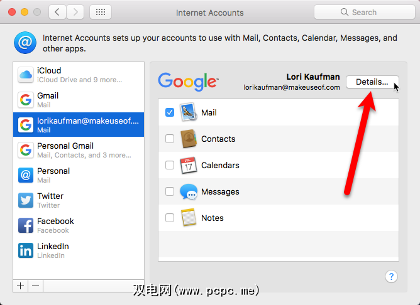Click 'iCloud Drive and 9 more...' subtitle
This screenshot has height=305, width=420.
point(80,80)
